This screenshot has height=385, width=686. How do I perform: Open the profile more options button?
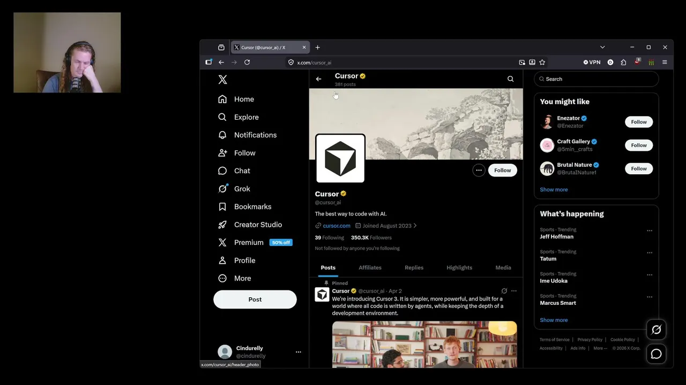click(x=479, y=170)
